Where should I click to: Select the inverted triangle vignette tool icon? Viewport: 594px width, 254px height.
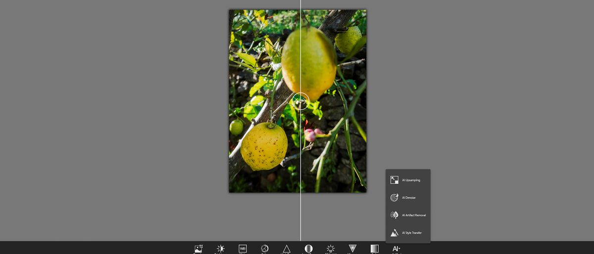(352, 249)
